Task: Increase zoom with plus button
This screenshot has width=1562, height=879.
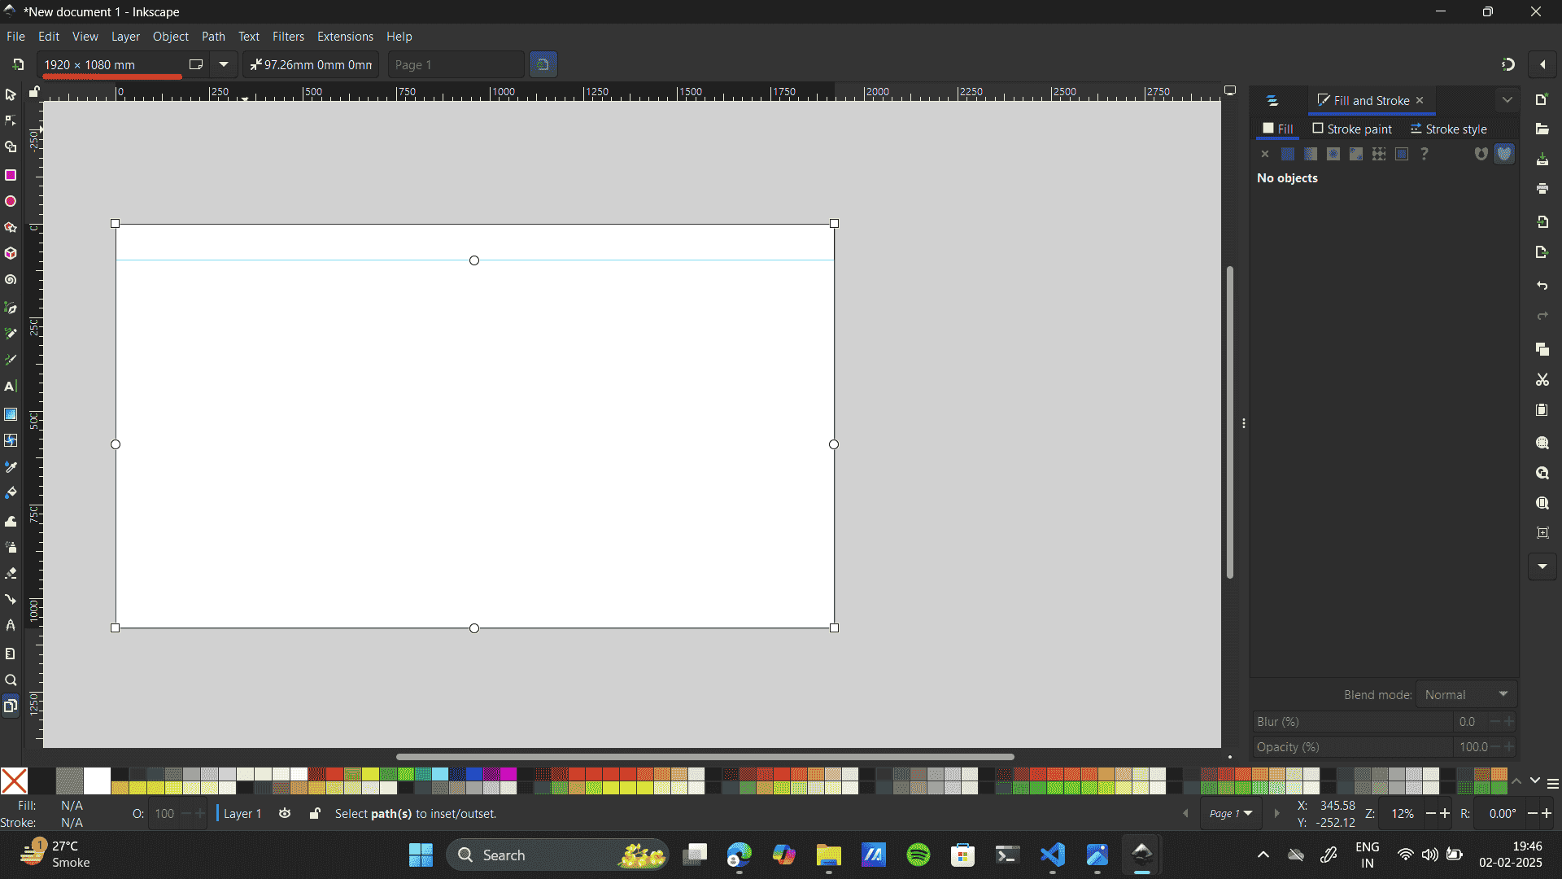Action: point(1445,813)
